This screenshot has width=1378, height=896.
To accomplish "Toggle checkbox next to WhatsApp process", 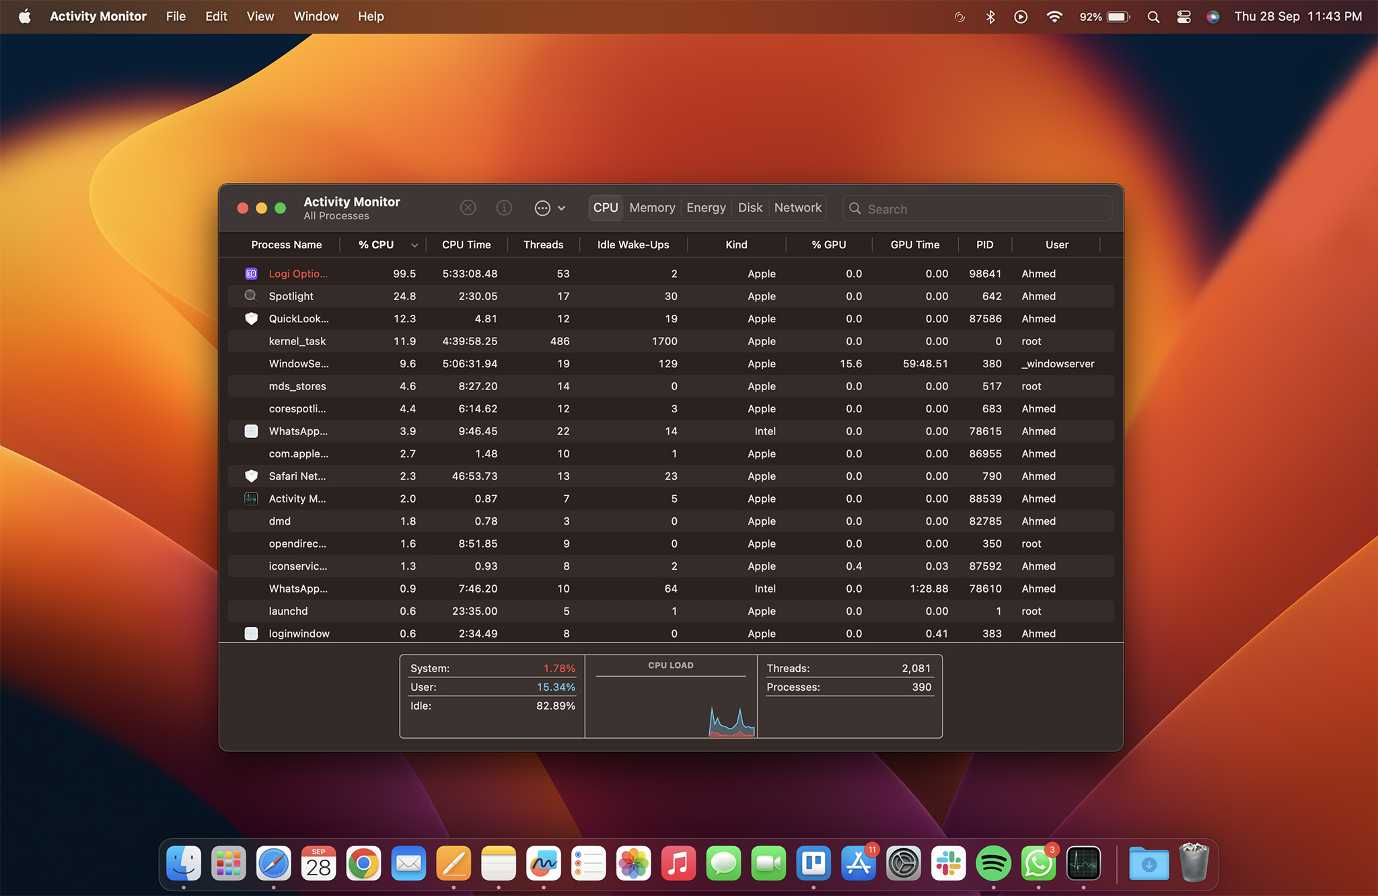I will 248,431.
